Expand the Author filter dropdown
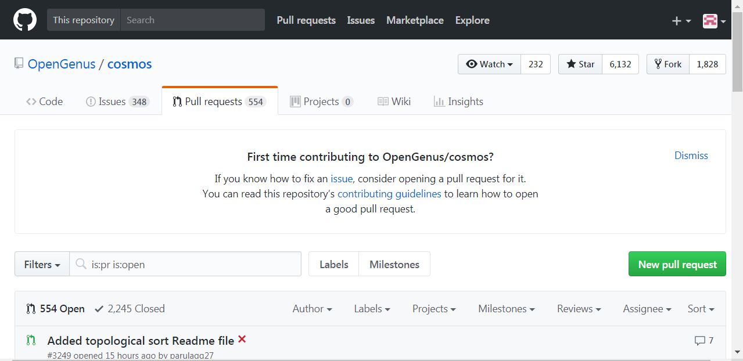The height and width of the screenshot is (361, 743). [312, 309]
